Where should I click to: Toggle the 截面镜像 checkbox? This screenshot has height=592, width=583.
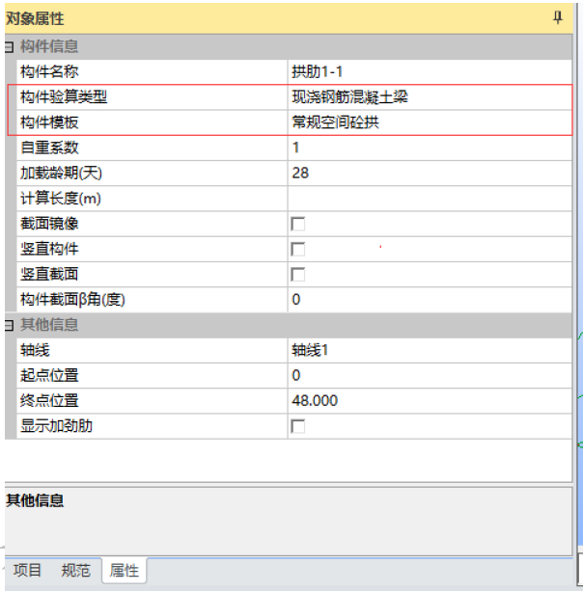coord(298,224)
